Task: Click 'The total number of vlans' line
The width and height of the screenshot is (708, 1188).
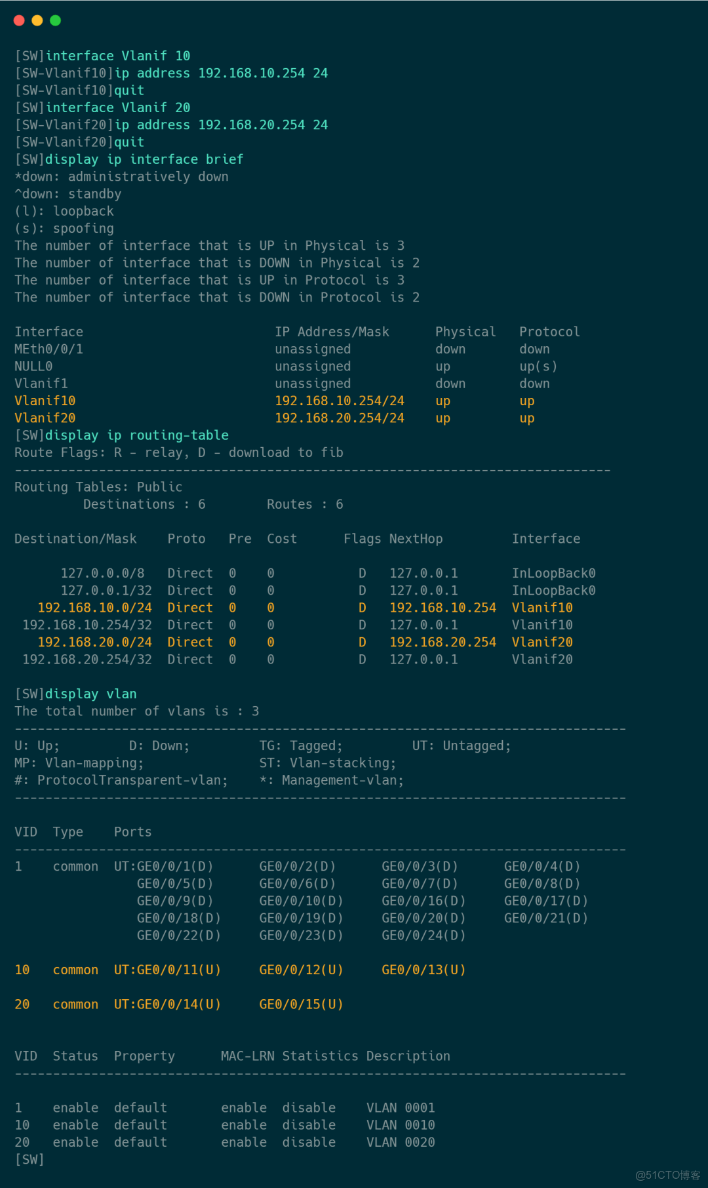Action: 137,711
